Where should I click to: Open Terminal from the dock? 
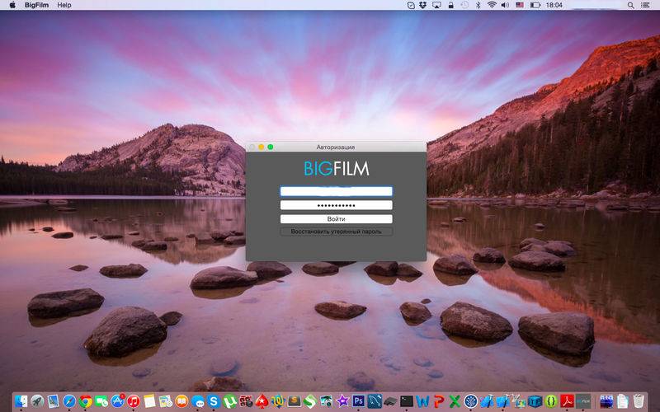tap(407, 401)
